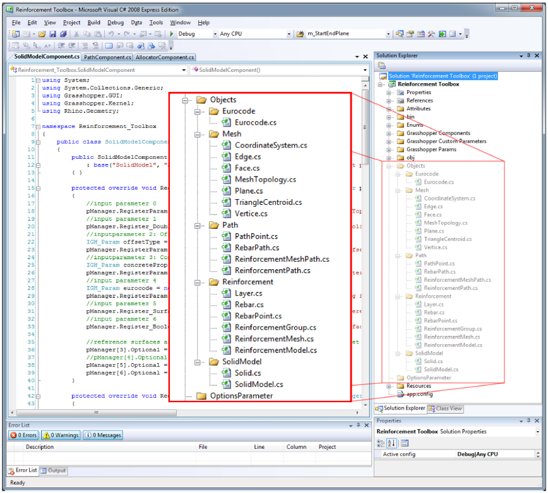Click the Paste clipboard icon

tap(98, 34)
